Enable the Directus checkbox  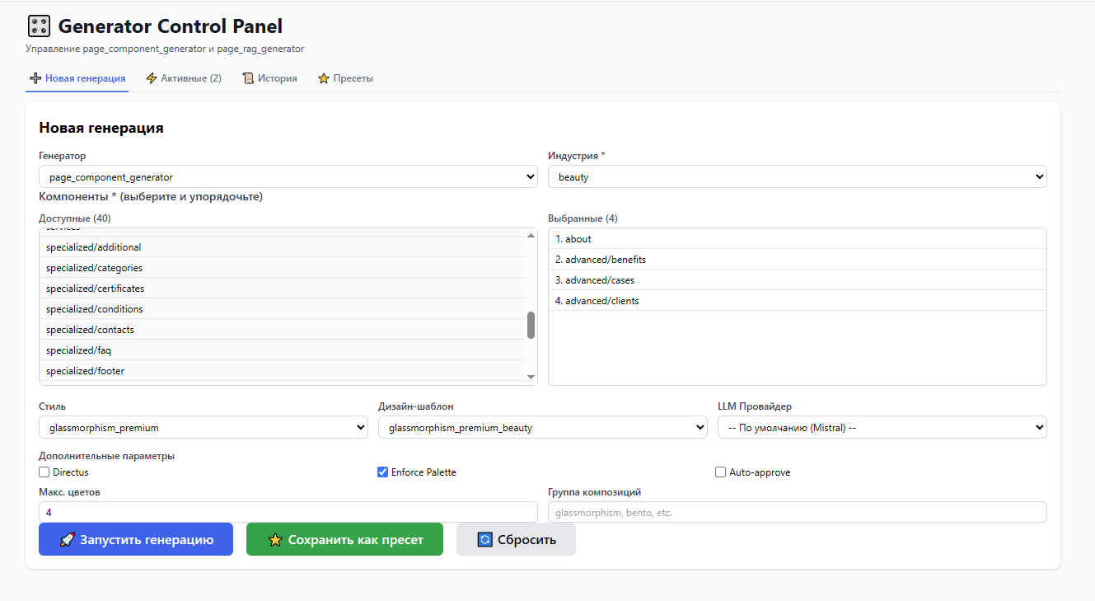[44, 472]
